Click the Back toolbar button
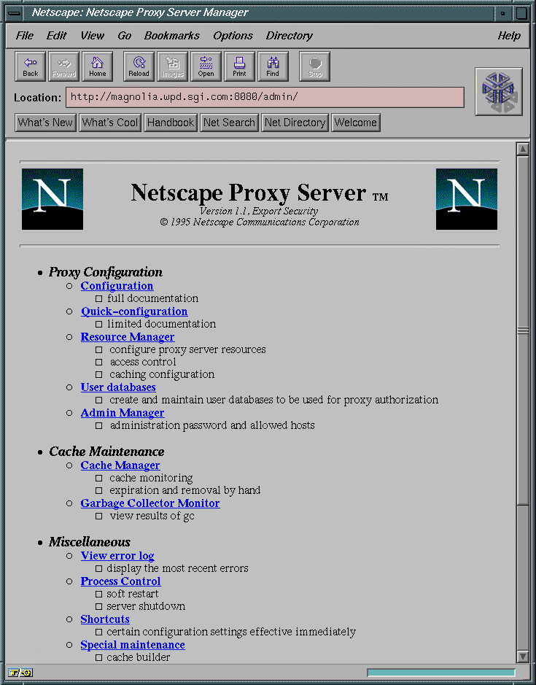This screenshot has width=536, height=685. [x=30, y=66]
